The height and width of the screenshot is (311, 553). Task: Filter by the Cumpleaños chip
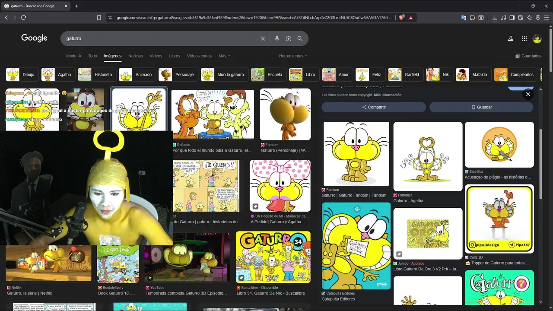pyautogui.click(x=516, y=74)
